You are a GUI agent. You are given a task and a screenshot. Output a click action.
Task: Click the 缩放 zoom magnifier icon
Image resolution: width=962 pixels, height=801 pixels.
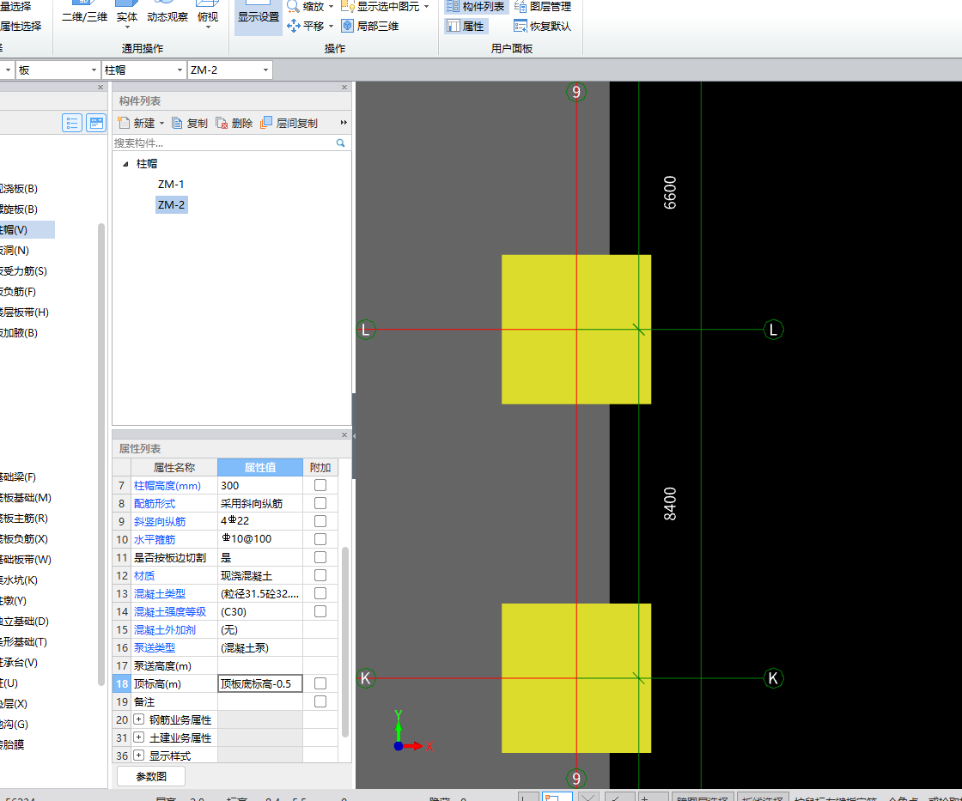293,7
